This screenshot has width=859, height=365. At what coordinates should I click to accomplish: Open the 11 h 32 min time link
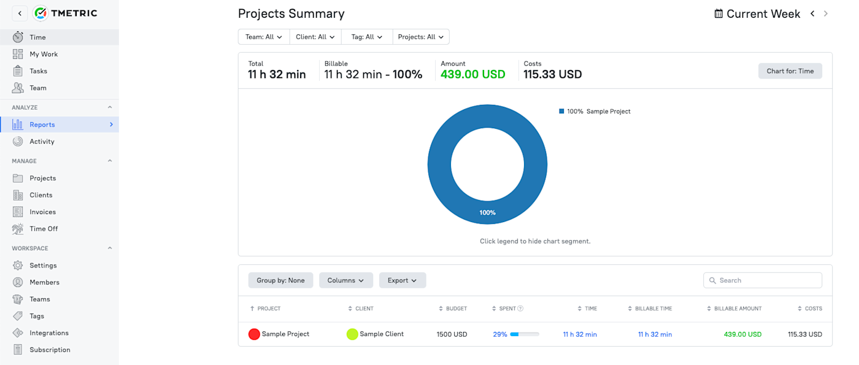(580, 334)
